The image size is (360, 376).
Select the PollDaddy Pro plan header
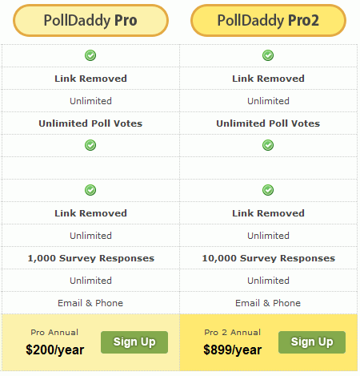point(90,20)
